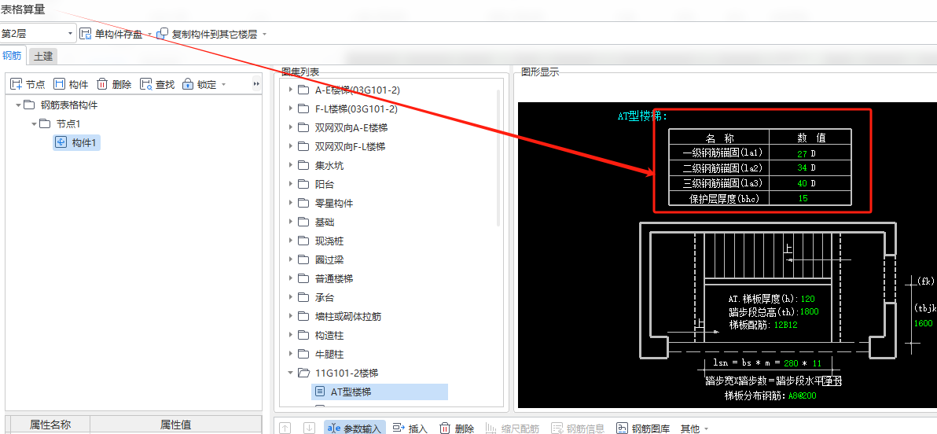Collapse the 11G101-2楼梯 folder
Image resolution: width=937 pixels, height=434 pixels.
click(290, 373)
